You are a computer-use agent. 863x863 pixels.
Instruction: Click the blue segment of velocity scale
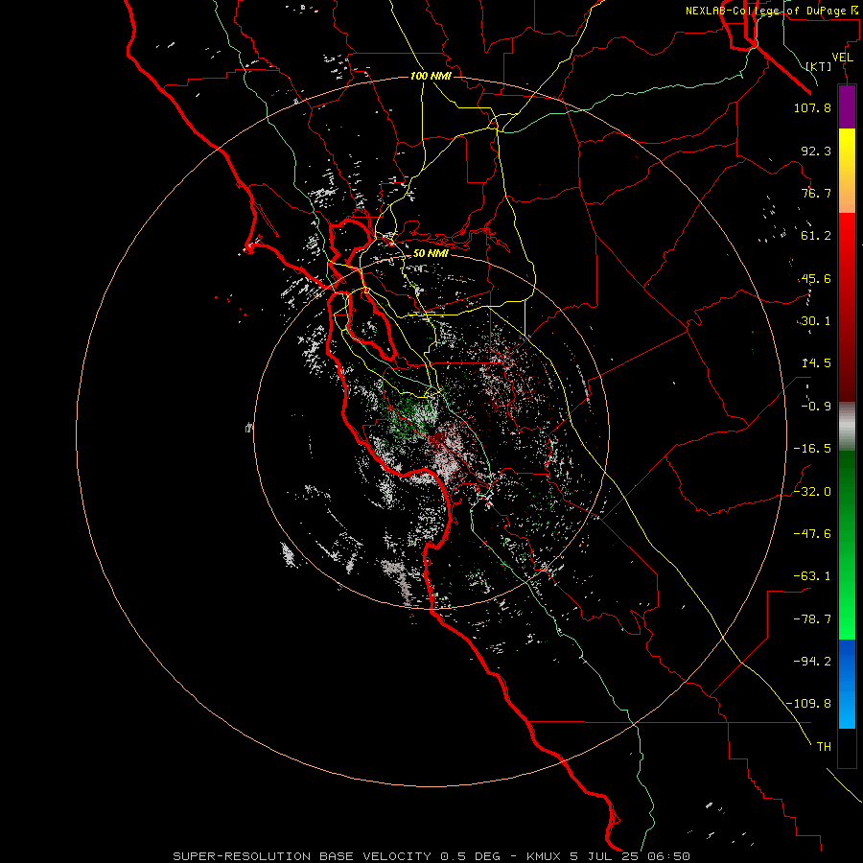tap(847, 684)
